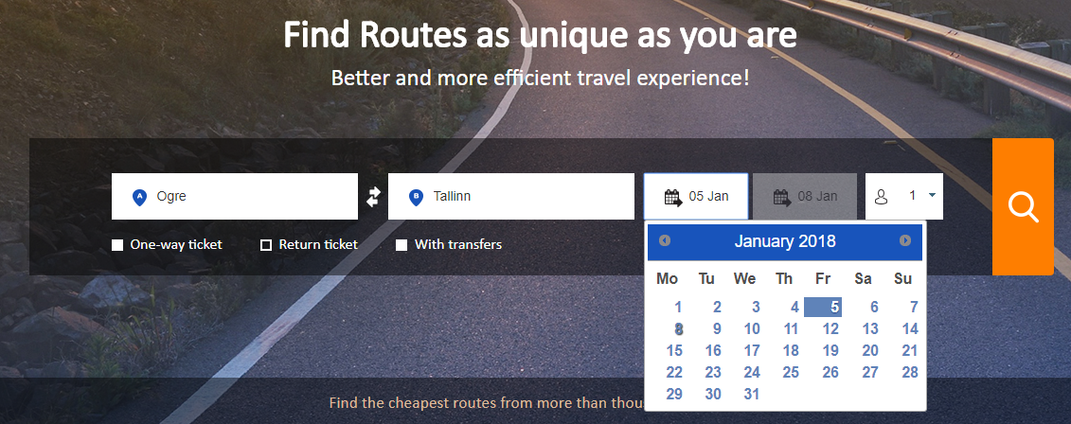Click the Ogre origin input field

235,197
